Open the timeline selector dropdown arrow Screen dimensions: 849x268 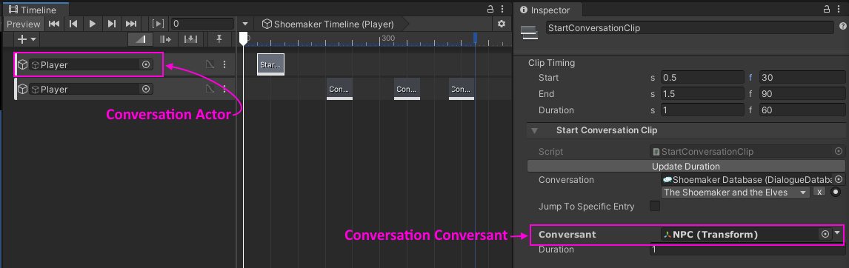coord(245,24)
